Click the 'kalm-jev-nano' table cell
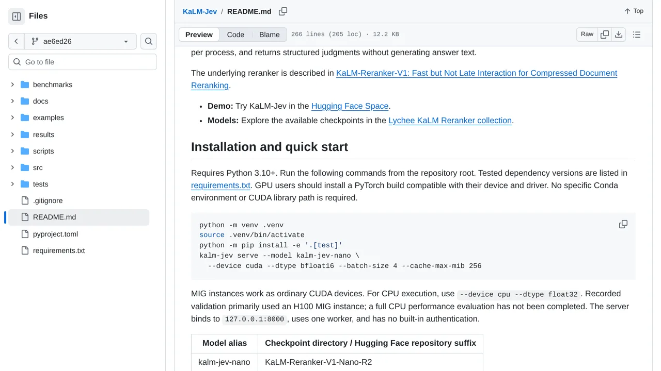 click(x=224, y=362)
